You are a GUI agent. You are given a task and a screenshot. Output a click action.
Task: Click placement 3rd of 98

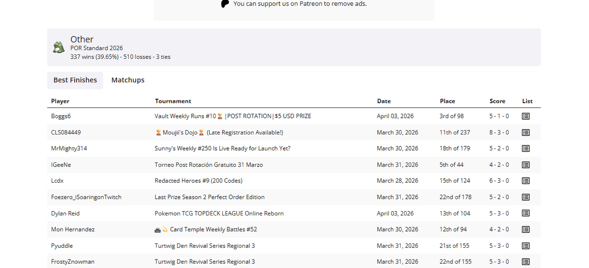[x=452, y=116]
